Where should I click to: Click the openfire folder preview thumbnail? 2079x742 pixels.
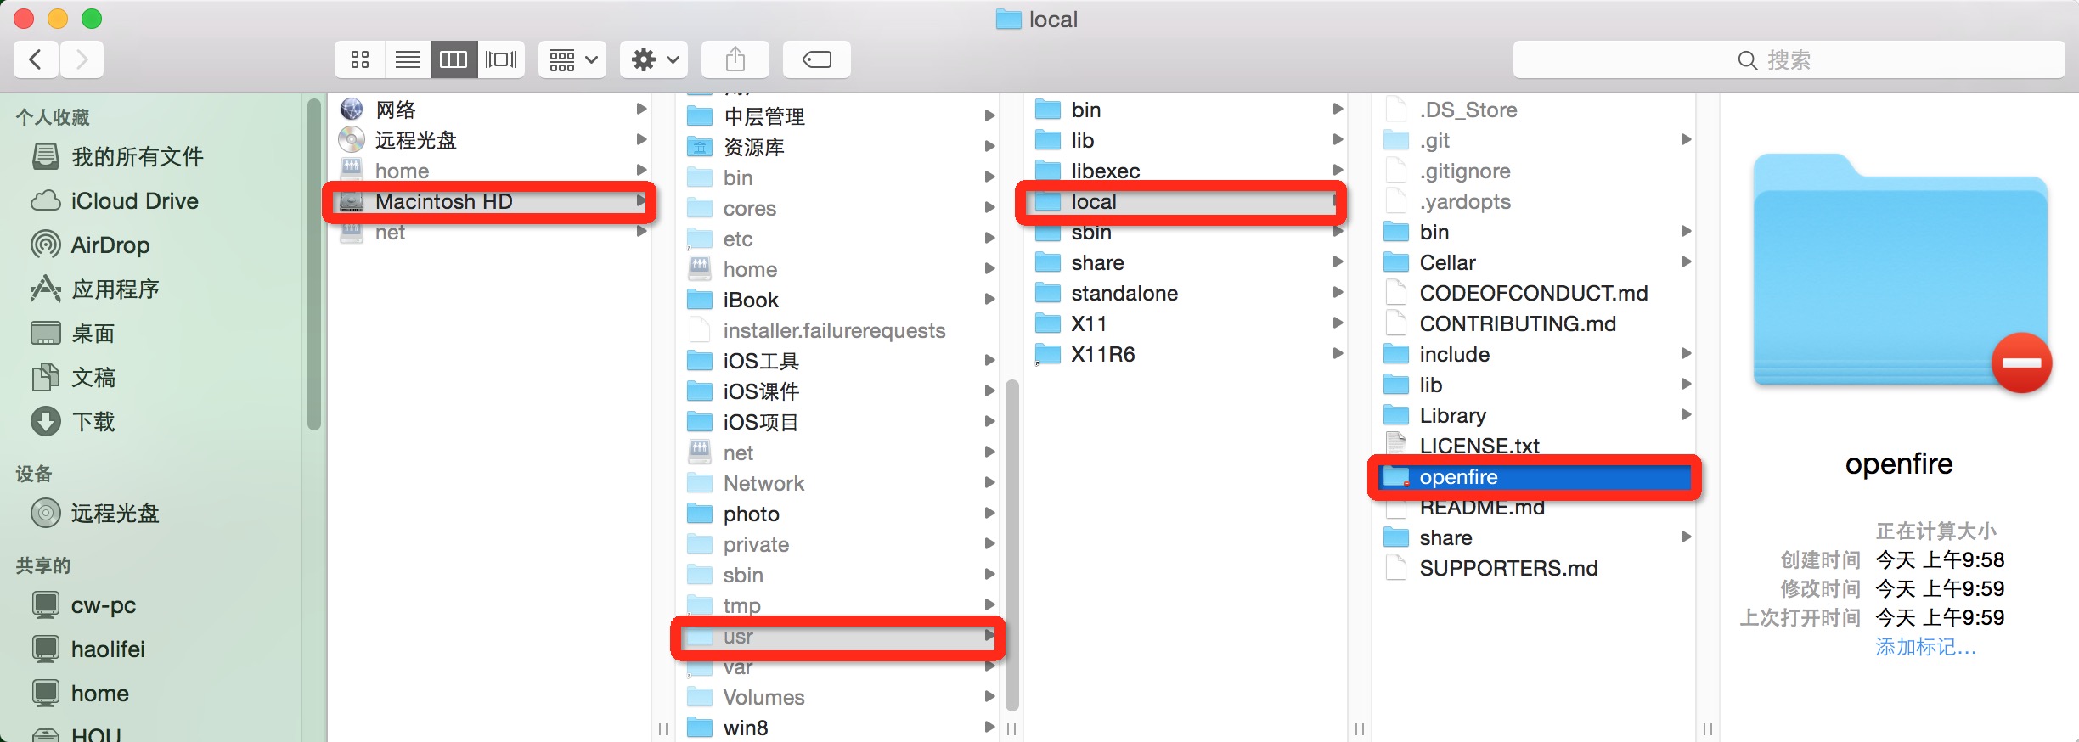tap(1902, 272)
